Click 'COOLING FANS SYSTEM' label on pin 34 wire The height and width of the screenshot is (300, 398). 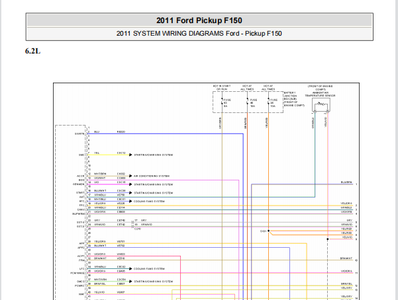(149, 268)
